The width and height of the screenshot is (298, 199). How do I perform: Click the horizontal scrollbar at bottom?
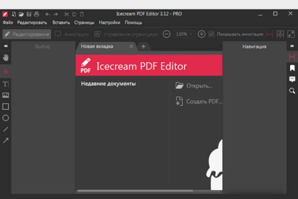pyautogui.click(x=135, y=191)
